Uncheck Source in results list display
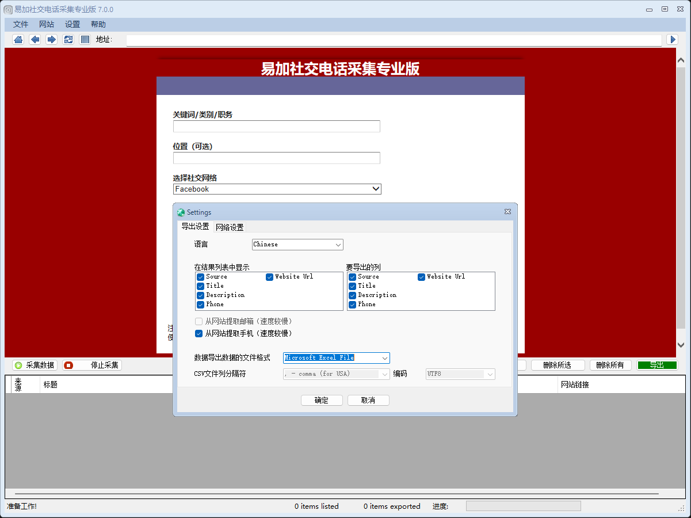The height and width of the screenshot is (518, 691). 200,277
